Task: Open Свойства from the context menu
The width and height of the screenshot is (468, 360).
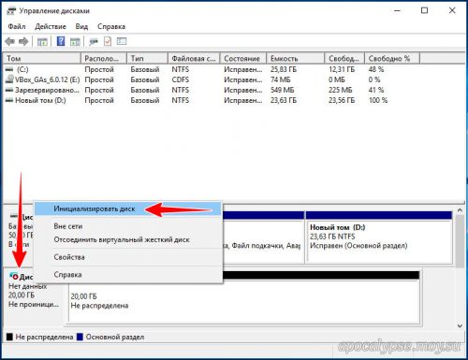Action: click(128, 257)
